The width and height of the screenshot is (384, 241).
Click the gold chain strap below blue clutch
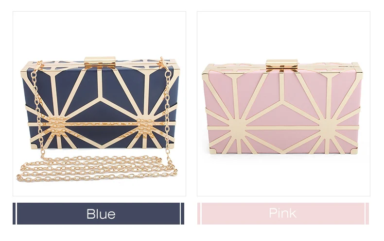point(97,169)
